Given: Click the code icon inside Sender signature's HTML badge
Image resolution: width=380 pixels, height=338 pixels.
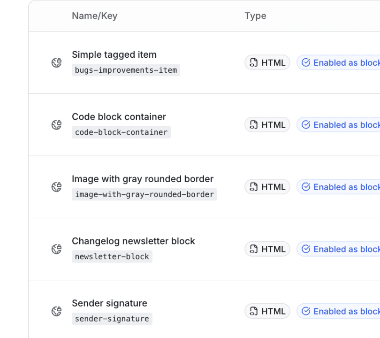Looking at the screenshot, I should 254,311.
